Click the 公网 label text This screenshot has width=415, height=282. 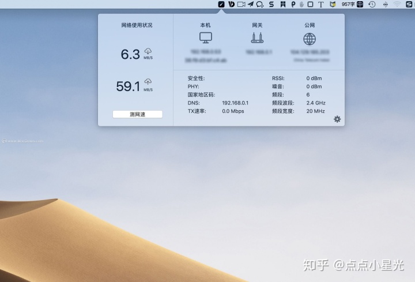coord(310,25)
